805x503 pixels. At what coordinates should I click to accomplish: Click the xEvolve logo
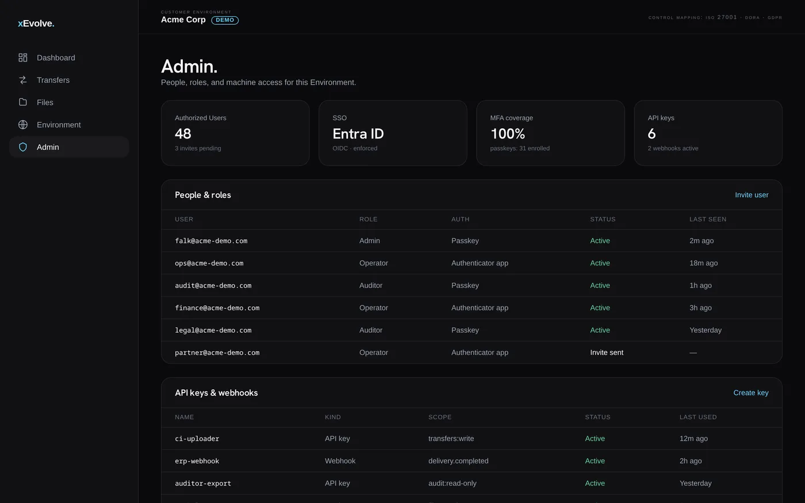[x=36, y=24]
